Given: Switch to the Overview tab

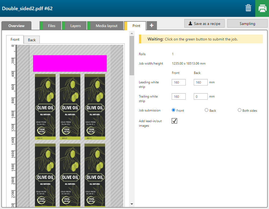Looking at the screenshot, I should (x=16, y=26).
